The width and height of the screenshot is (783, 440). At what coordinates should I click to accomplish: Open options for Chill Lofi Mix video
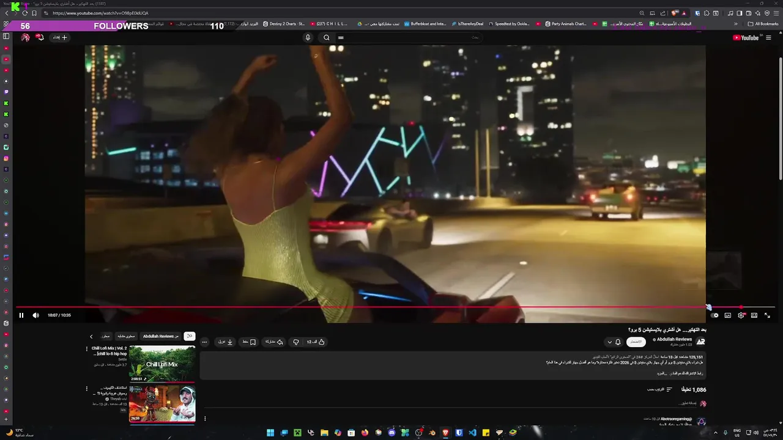[x=87, y=349]
